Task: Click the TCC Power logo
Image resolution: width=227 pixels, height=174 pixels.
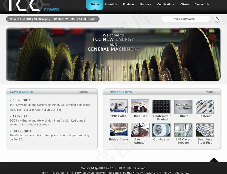Action: click(31, 6)
